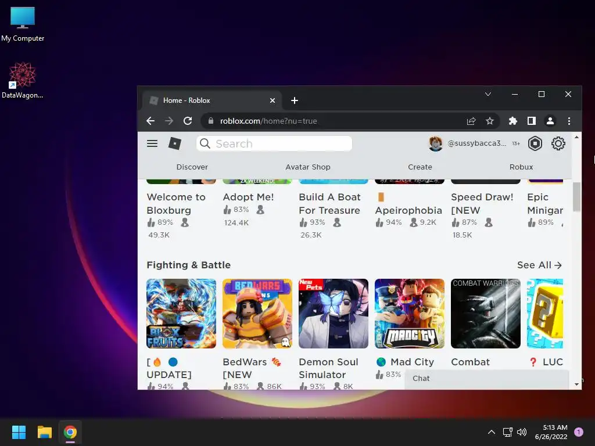
Task: Click the Chrome address bar URL
Action: [268, 121]
